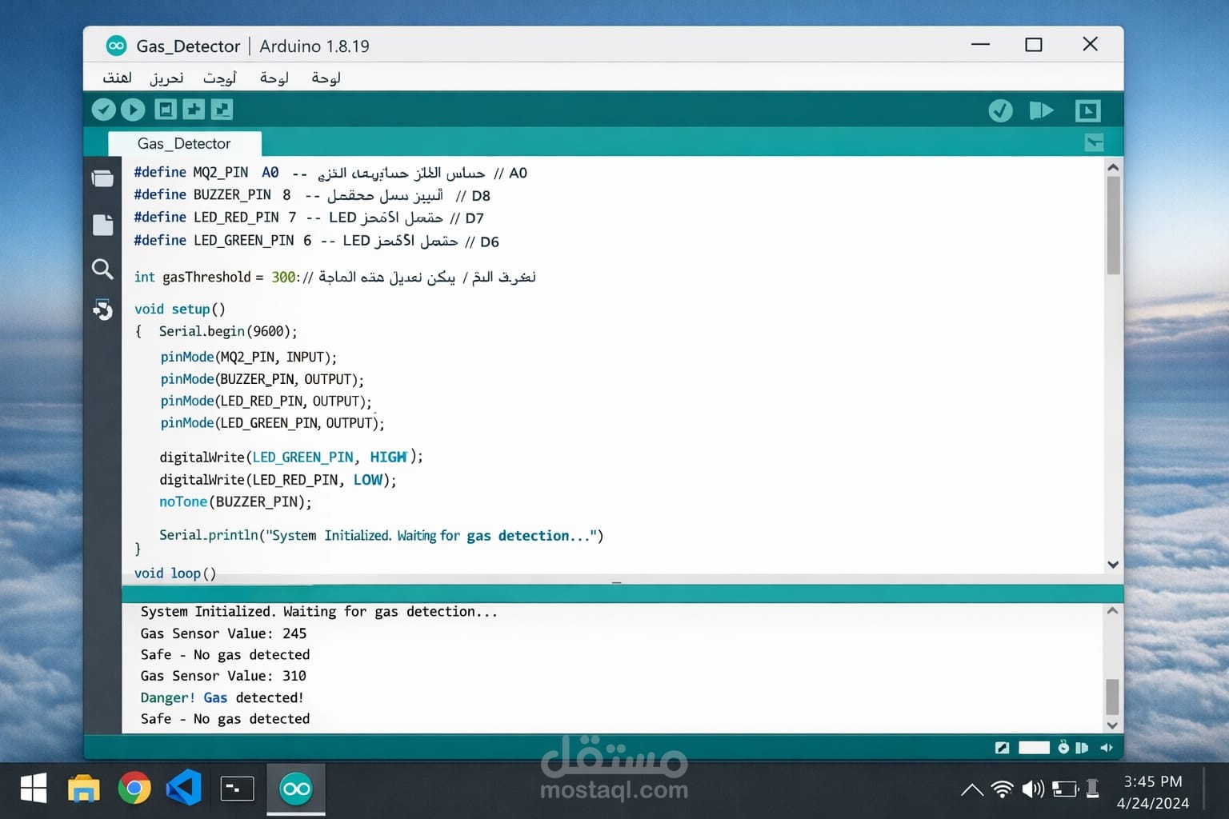
Task: Click the tag-shaped icon in the status bar
Action: [1082, 748]
